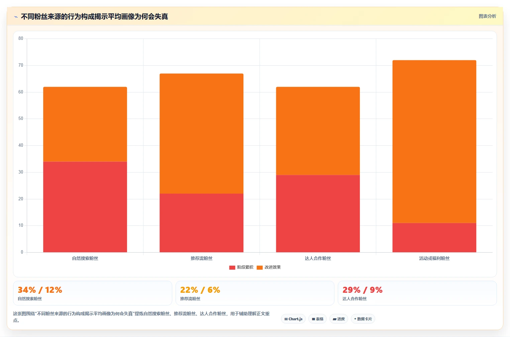
Task: Click the orange bar segment for 活动或福利粉丝
Action: (434, 142)
